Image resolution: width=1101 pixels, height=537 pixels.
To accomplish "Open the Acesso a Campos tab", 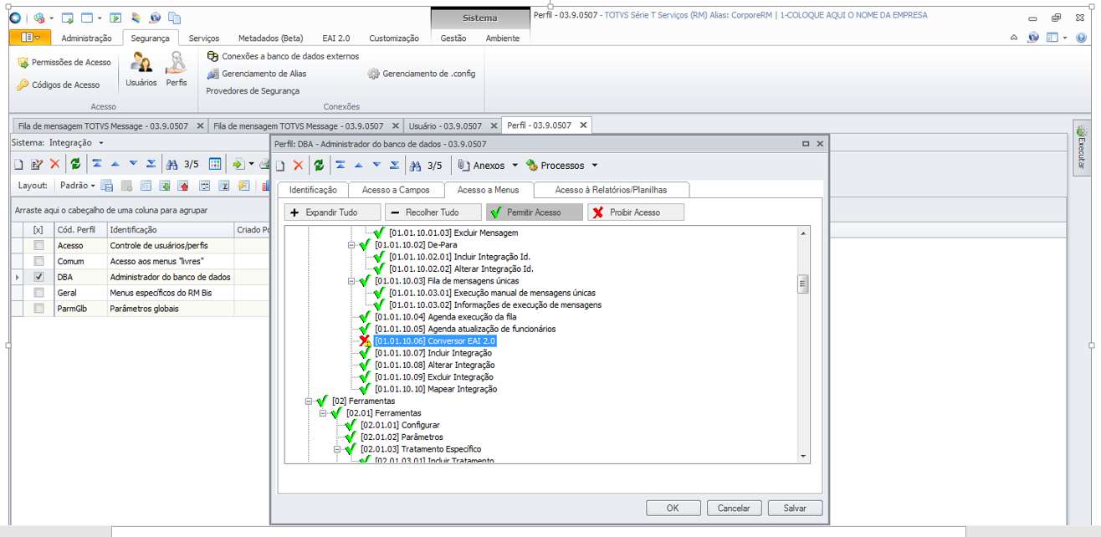I will (x=397, y=190).
